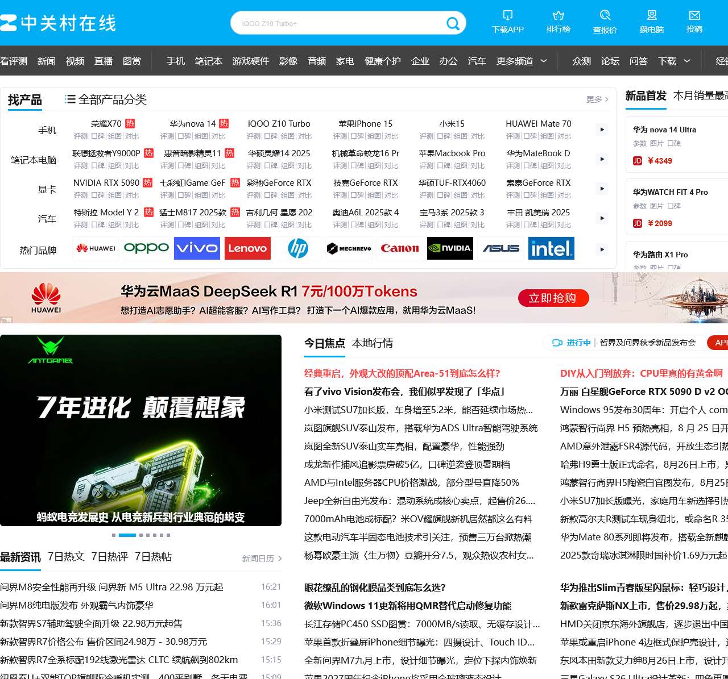The height and width of the screenshot is (679, 728).
Task: Expand more phones with the 手机 row arrow
Action: (x=601, y=129)
